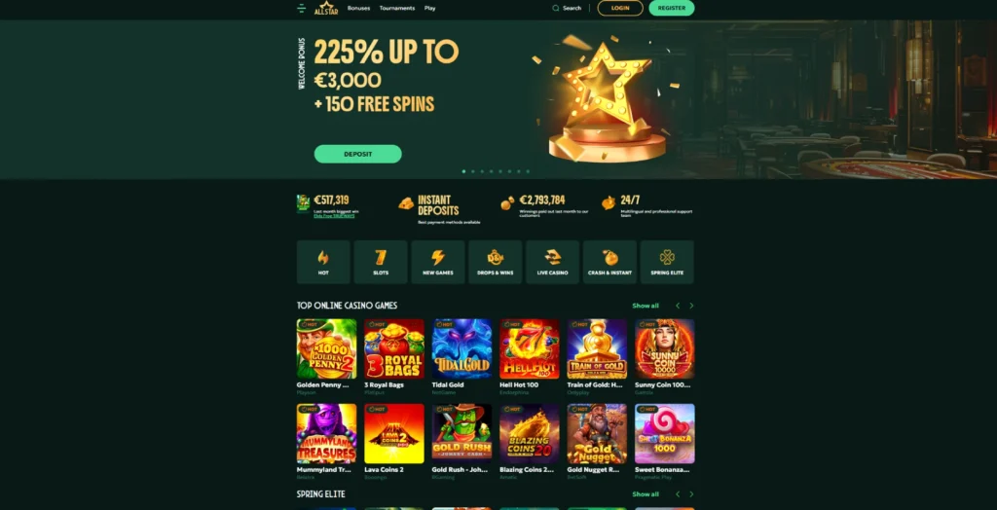The image size is (997, 510).
Task: Open the New Games lightning tile
Action: [437, 262]
